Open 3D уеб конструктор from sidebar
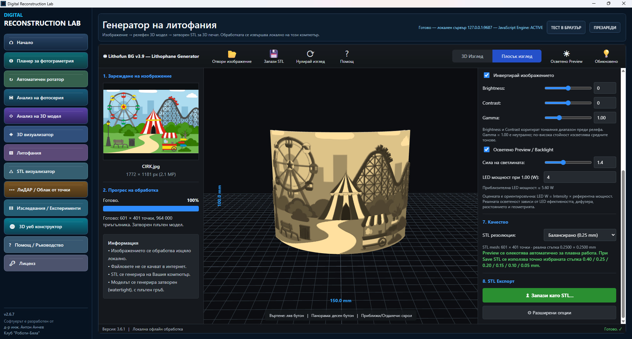This screenshot has width=632, height=339. coord(46,226)
